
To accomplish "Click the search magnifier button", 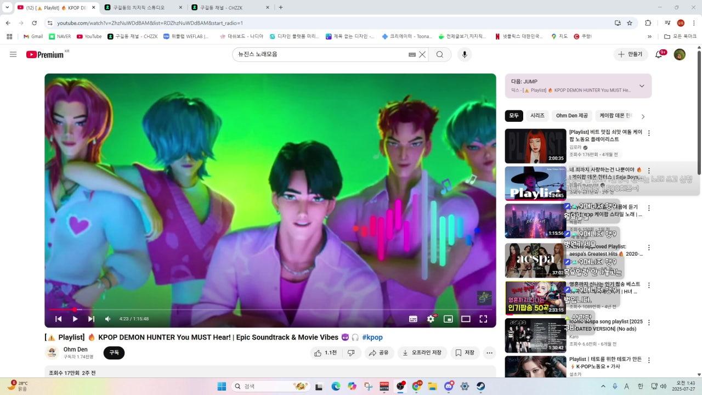I will pyautogui.click(x=440, y=54).
